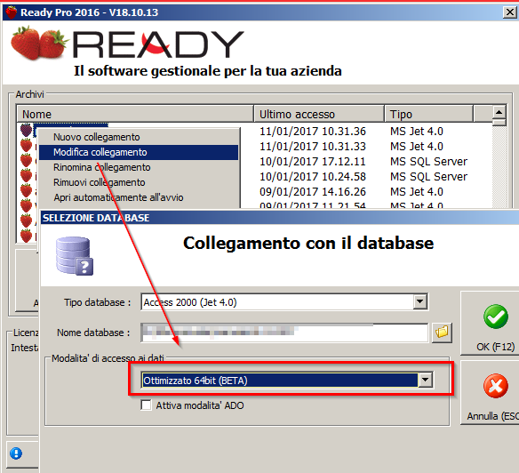Sort by 'Ultimo accesso' column header
The height and width of the screenshot is (473, 519).
pyautogui.click(x=319, y=114)
